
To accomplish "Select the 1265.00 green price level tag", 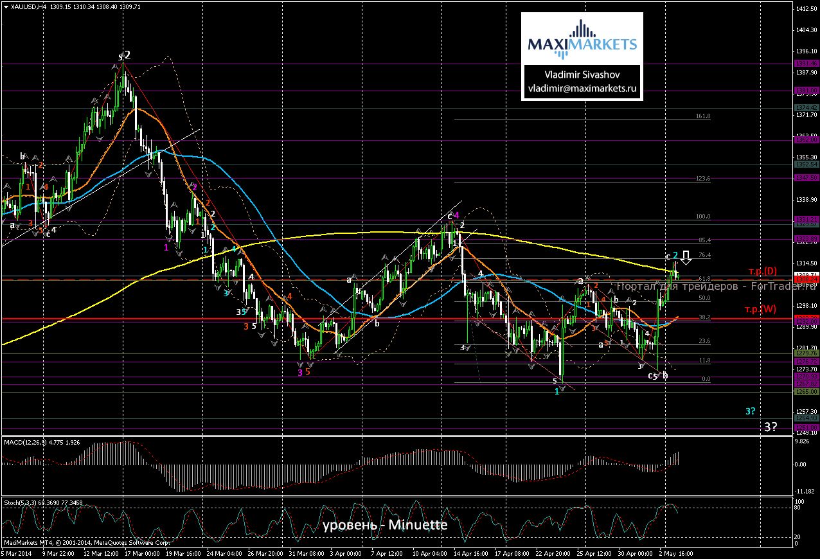I will click(x=806, y=391).
